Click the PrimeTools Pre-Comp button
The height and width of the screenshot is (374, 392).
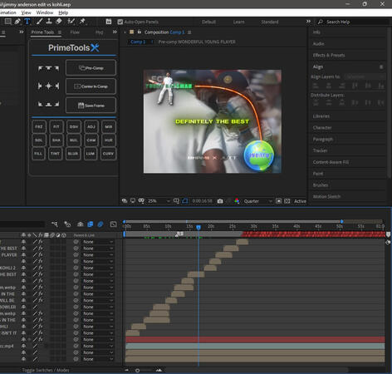pyautogui.click(x=91, y=68)
